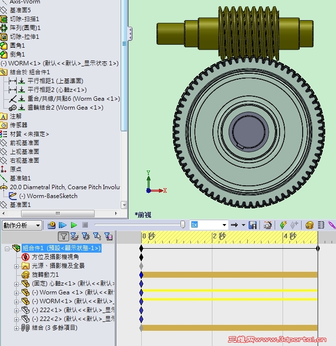The image size is (336, 346).
Task: Click the Save Animation icon
Action: [x=252, y=225]
